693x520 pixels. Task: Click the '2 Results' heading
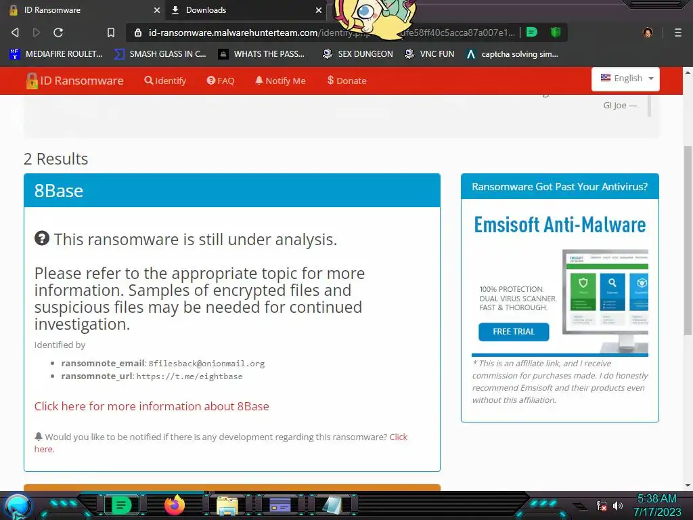pyautogui.click(x=55, y=158)
